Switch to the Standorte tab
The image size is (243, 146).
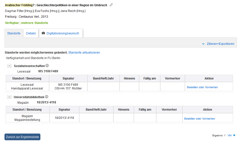tap(14, 33)
